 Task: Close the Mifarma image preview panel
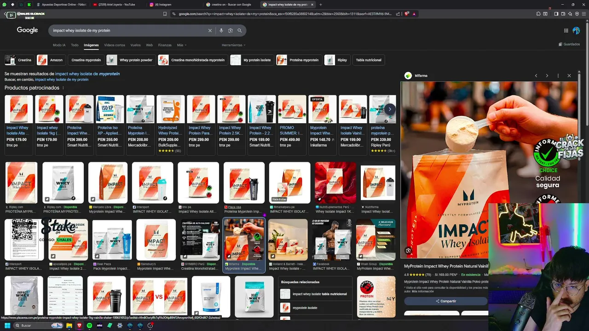tap(569, 75)
